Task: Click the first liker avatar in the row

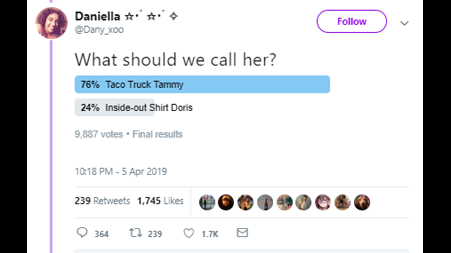Action: [x=207, y=202]
